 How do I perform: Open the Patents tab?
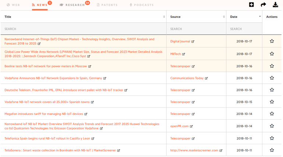[x=107, y=5]
